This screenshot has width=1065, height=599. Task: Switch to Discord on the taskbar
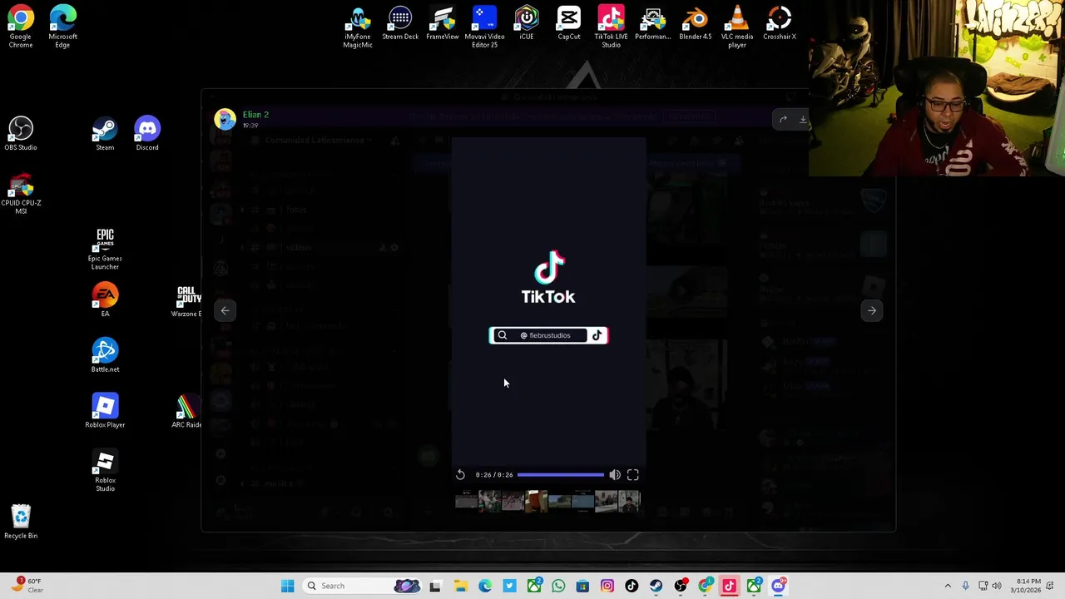(x=779, y=586)
